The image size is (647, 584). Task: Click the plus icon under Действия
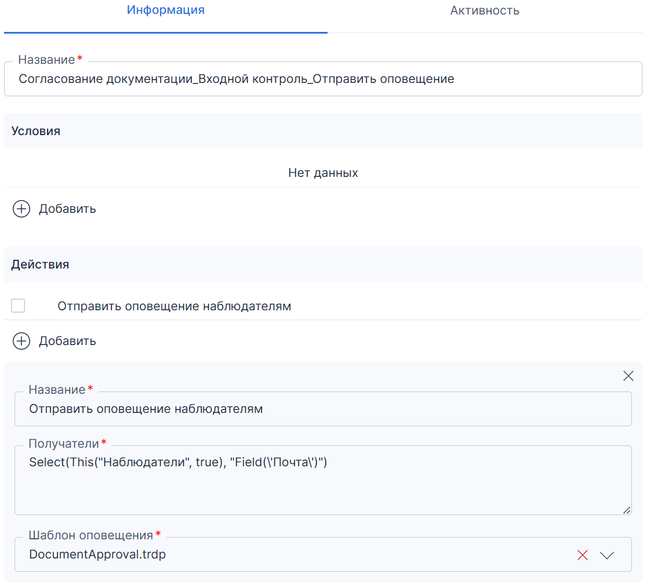click(21, 341)
